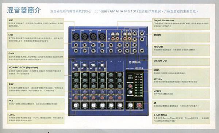This screenshot has height=133, width=219.
Task: Click the PAN label heading
Action: click(11, 100)
